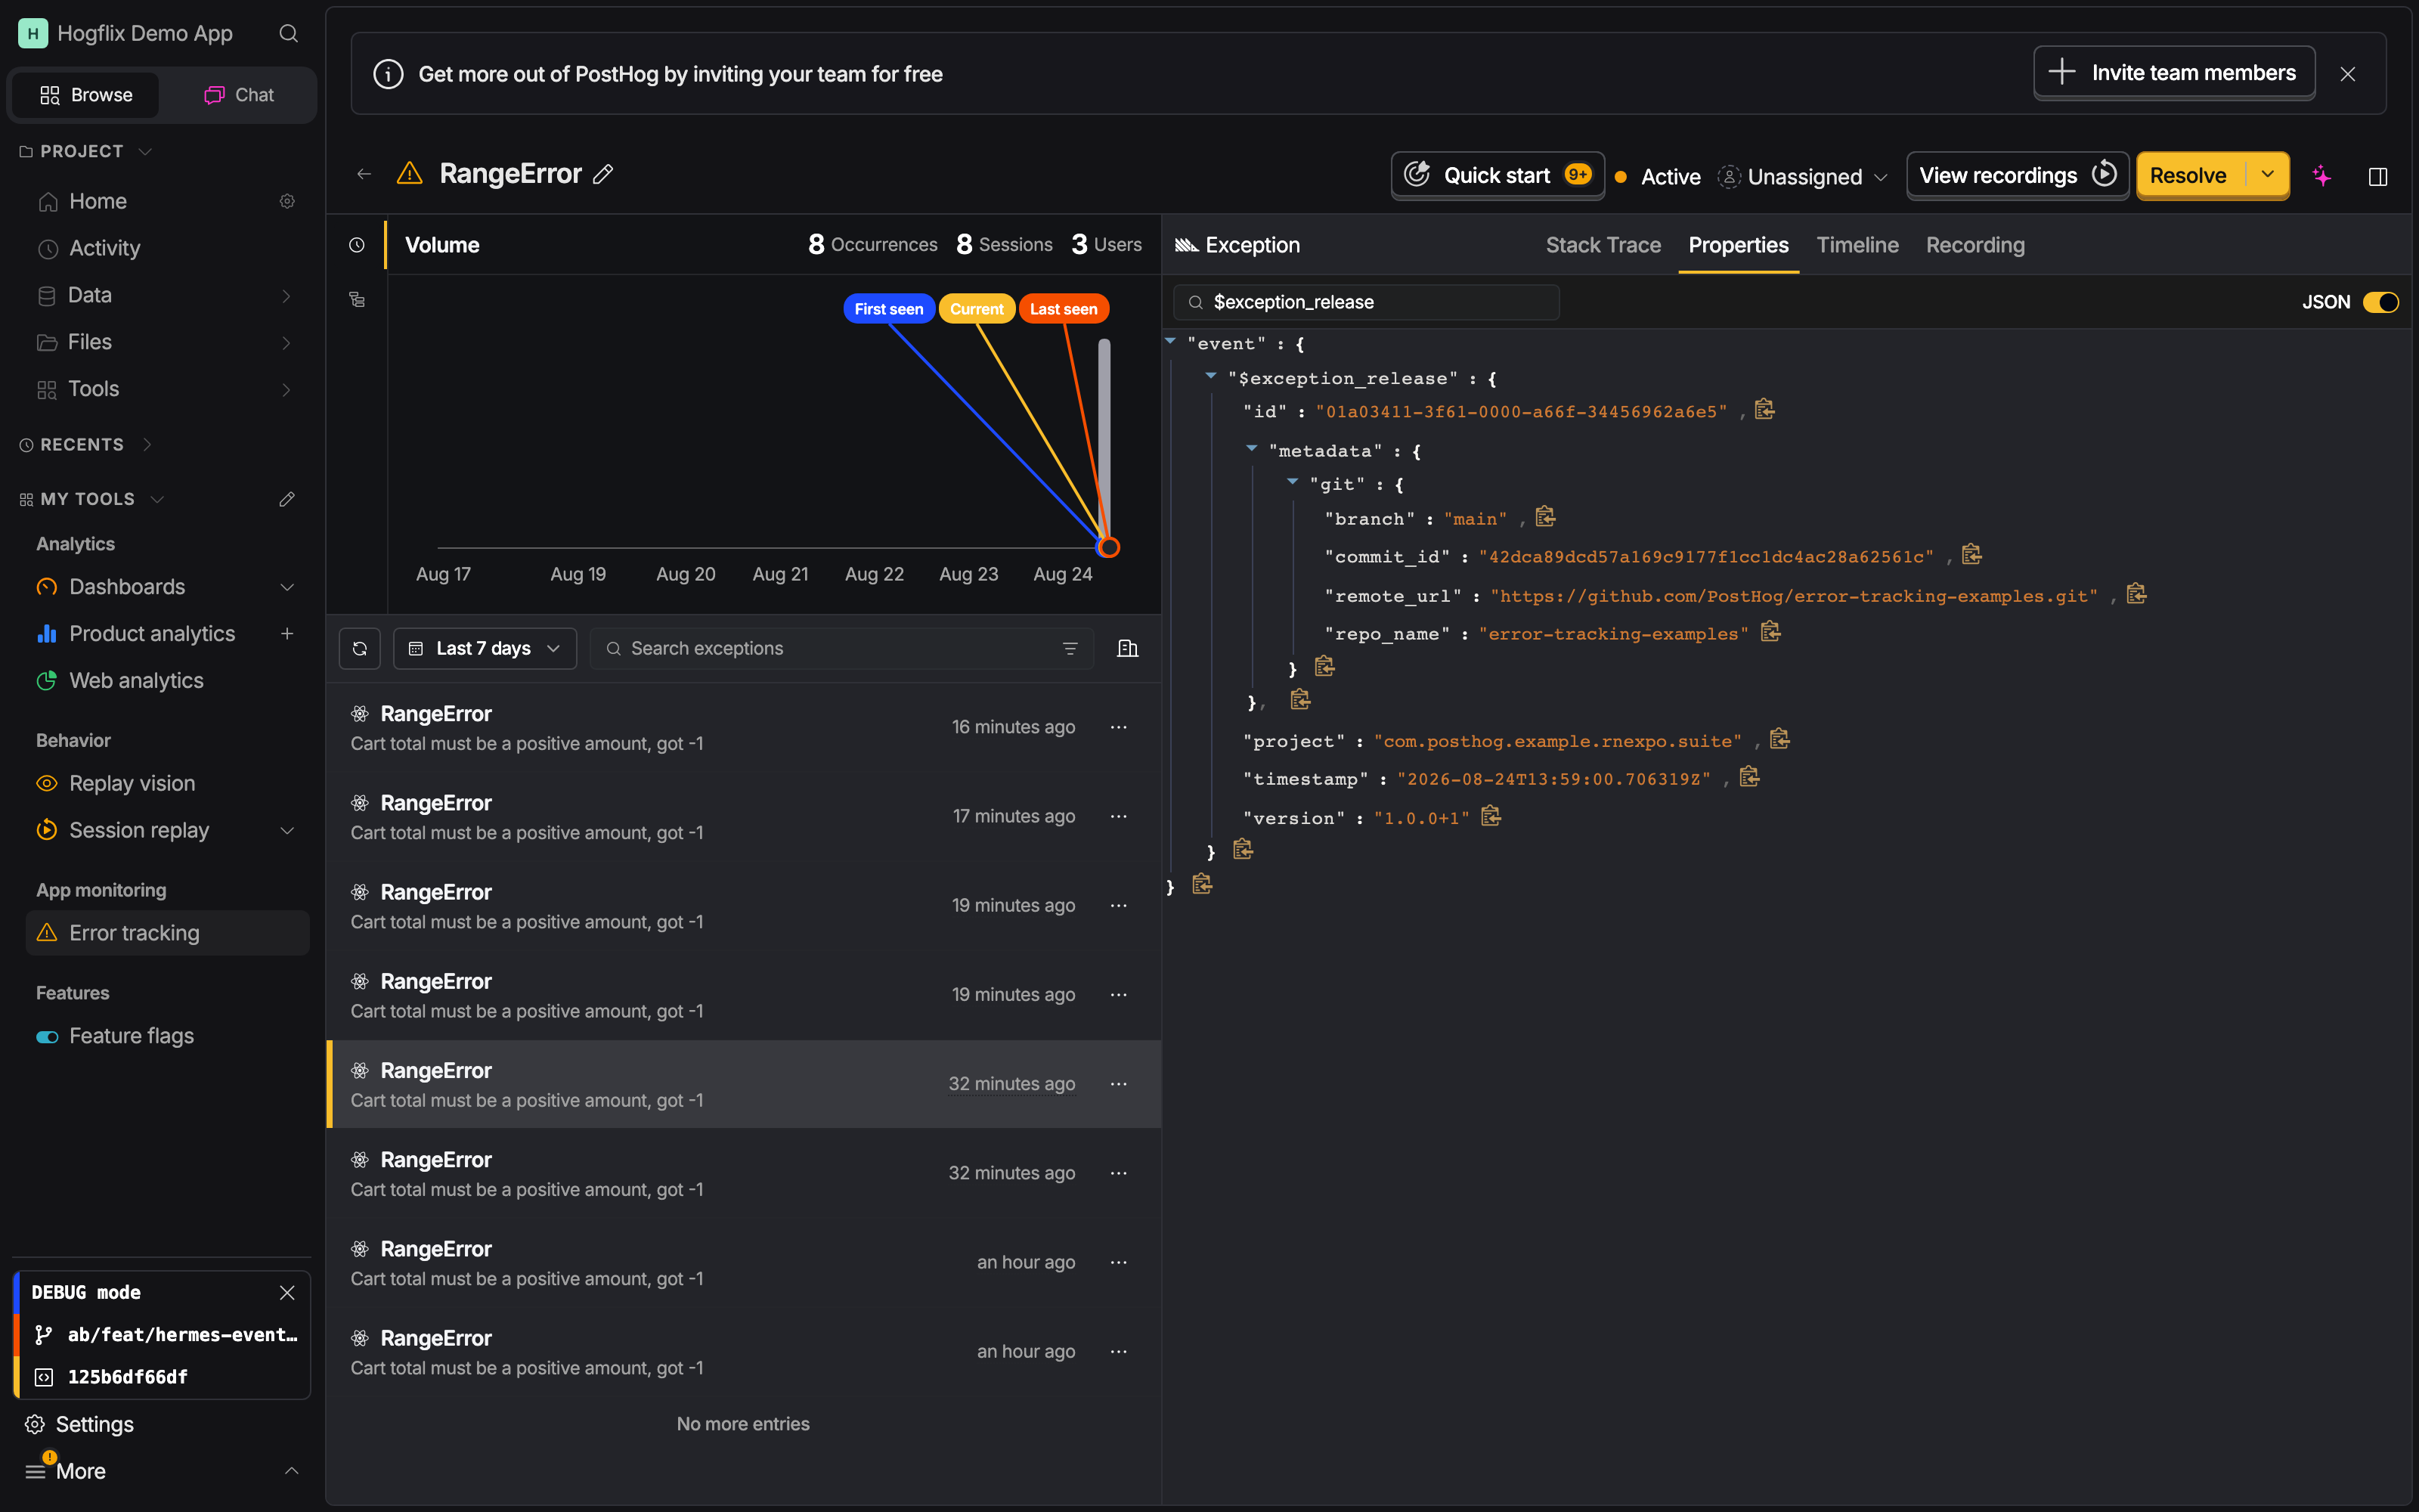This screenshot has height=1512, width=2419.
Task: Toggle the side panel icon at top right
Action: (x=2378, y=177)
